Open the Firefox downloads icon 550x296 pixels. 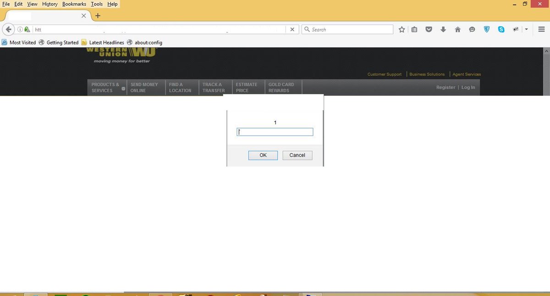point(443,29)
